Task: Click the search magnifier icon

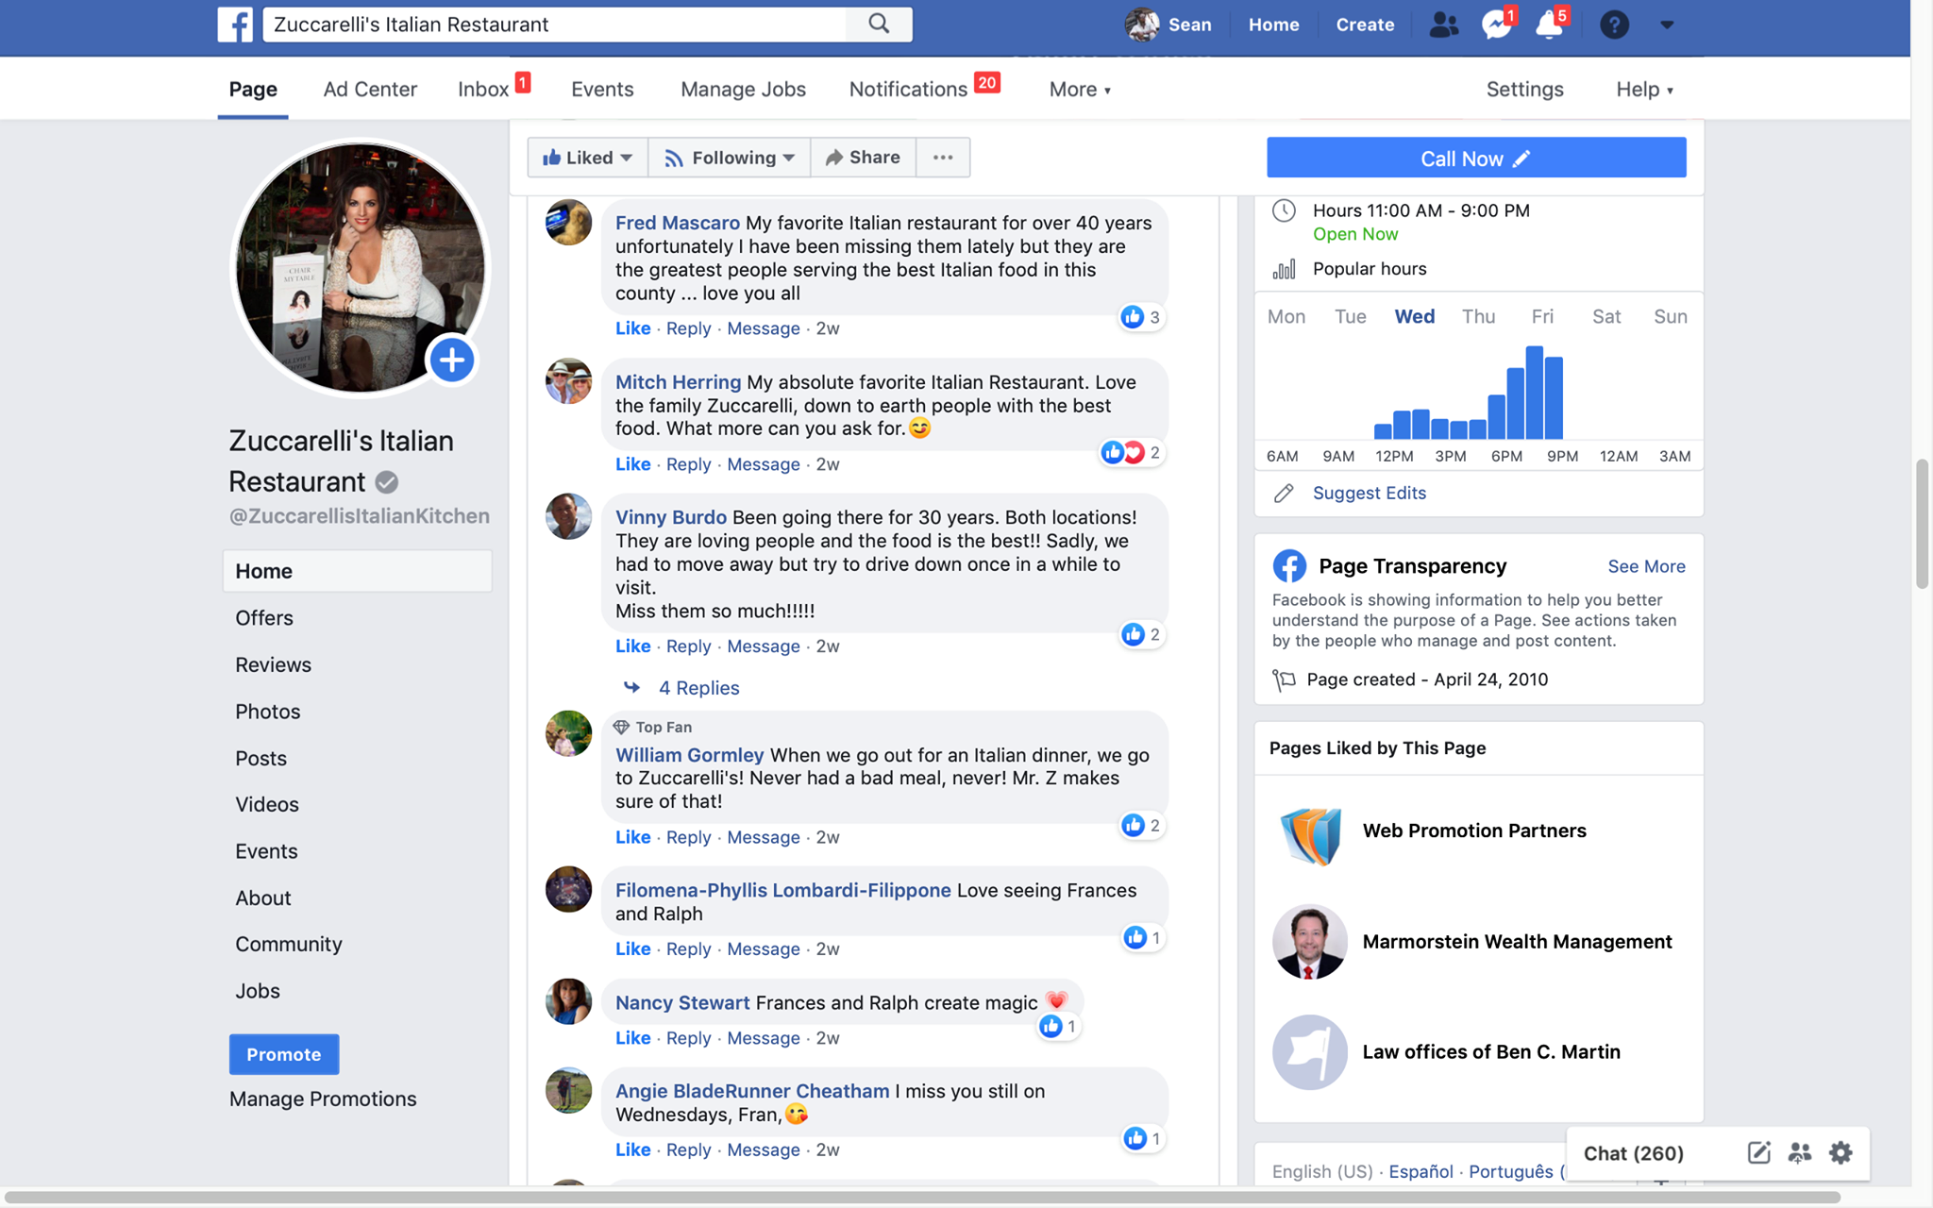Action: (879, 25)
